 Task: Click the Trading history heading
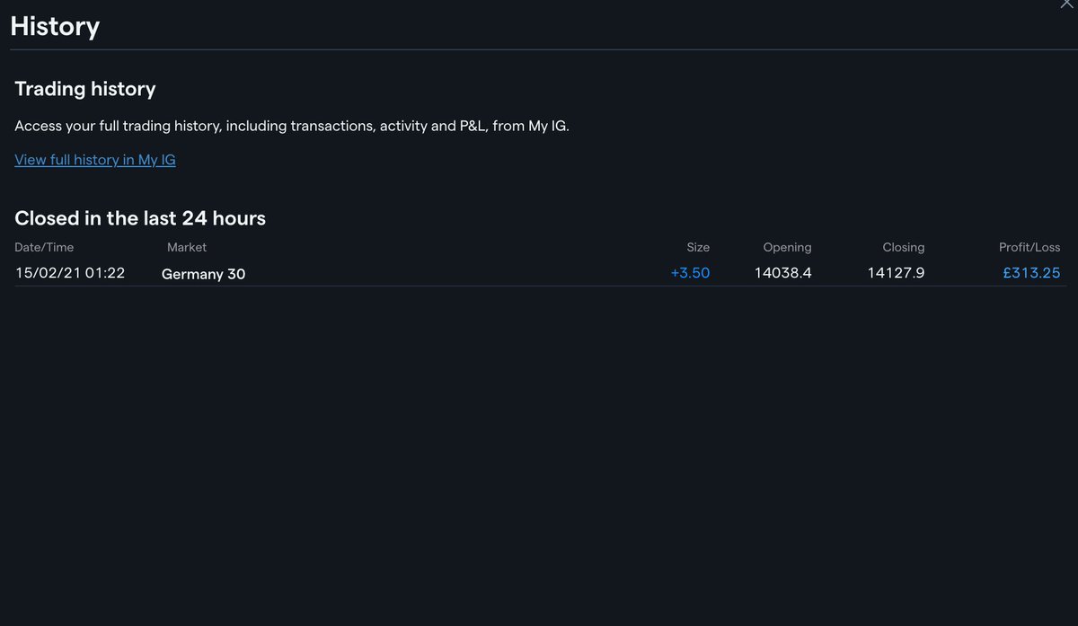85,89
